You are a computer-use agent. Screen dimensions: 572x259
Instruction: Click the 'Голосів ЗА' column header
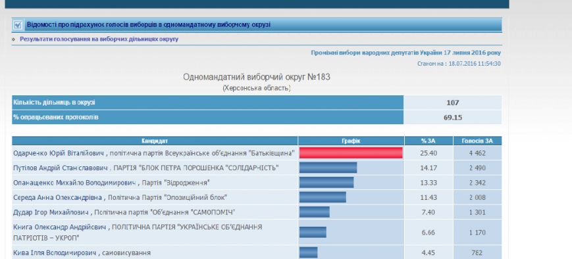(x=477, y=141)
